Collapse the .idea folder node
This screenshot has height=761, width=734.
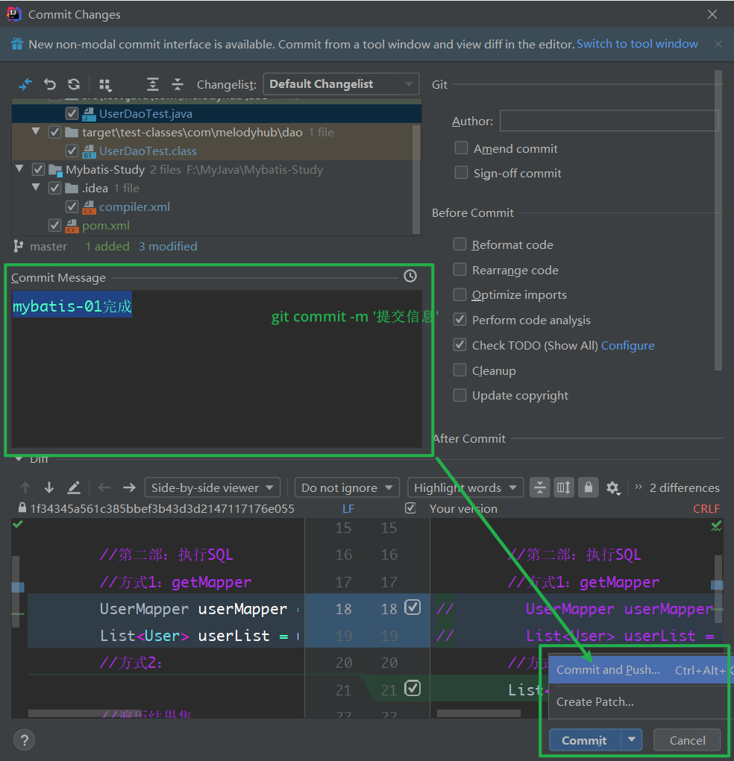(35, 188)
